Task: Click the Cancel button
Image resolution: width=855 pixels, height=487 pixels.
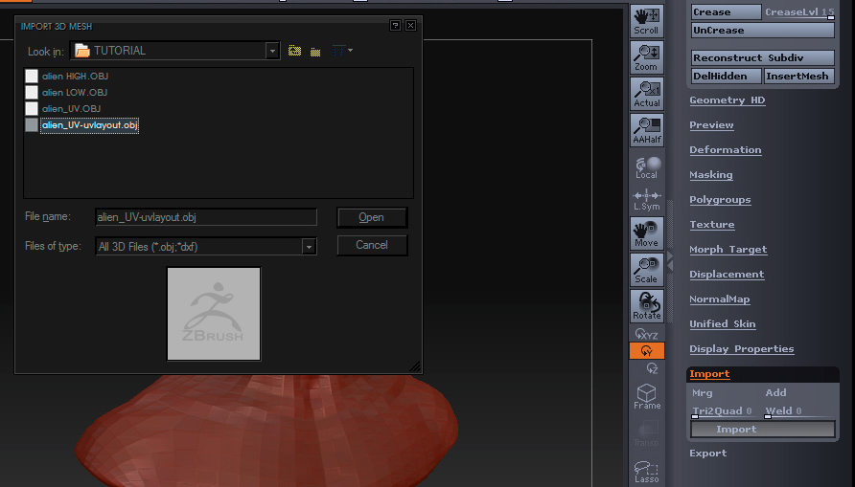Action: click(x=371, y=245)
